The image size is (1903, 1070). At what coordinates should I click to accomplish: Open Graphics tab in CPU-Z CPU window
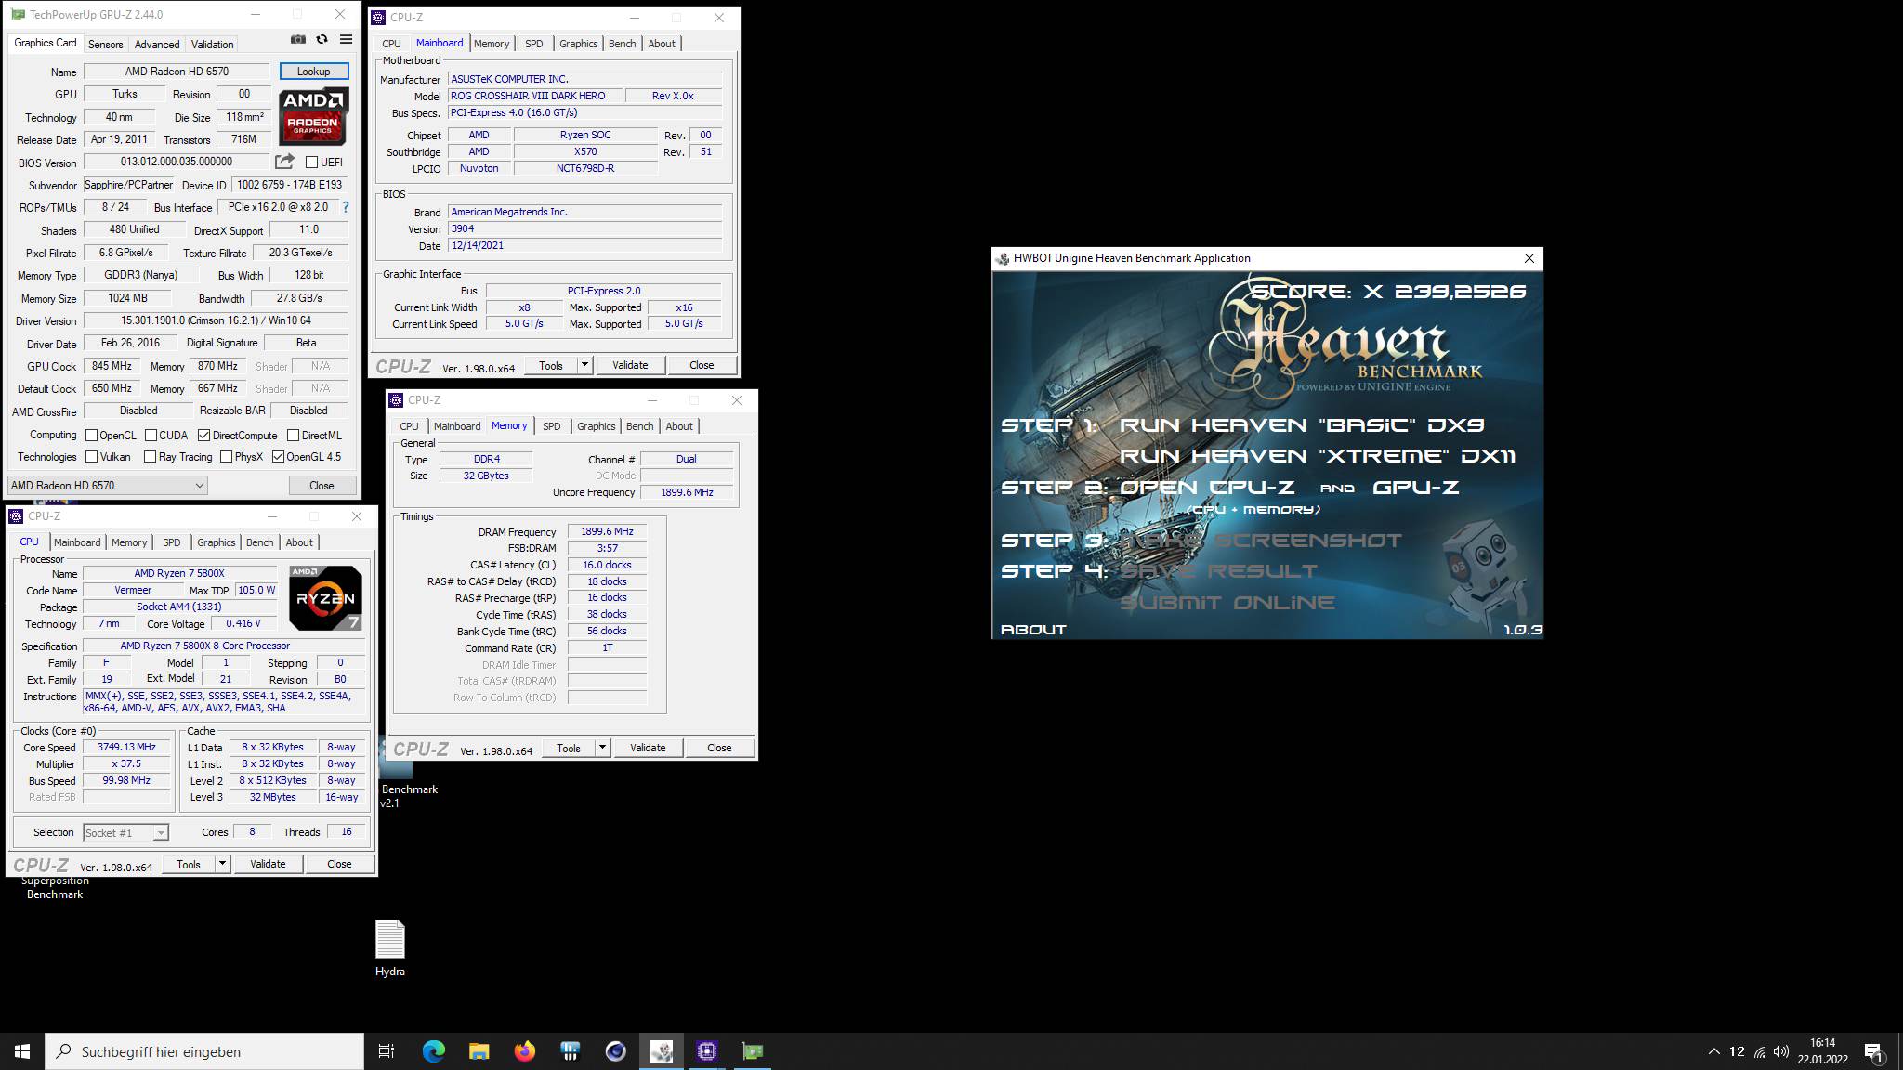(216, 542)
